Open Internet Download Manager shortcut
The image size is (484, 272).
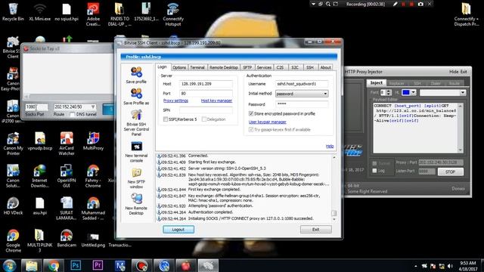(x=40, y=176)
